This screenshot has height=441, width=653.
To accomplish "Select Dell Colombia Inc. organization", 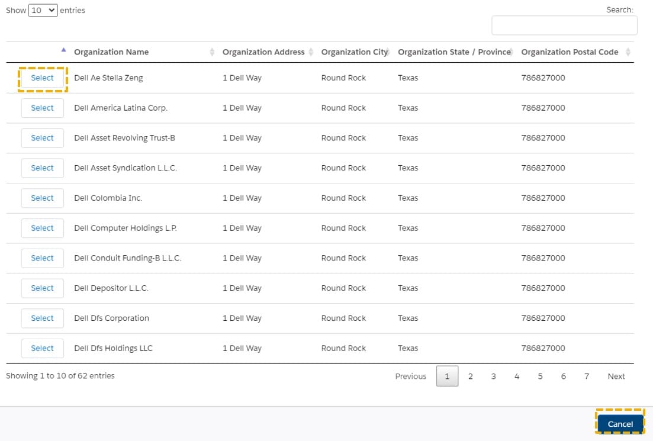I will click(x=43, y=198).
